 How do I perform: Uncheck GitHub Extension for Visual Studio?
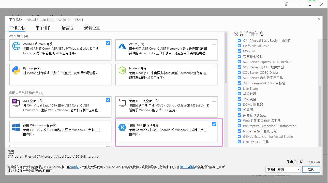tap(239, 136)
